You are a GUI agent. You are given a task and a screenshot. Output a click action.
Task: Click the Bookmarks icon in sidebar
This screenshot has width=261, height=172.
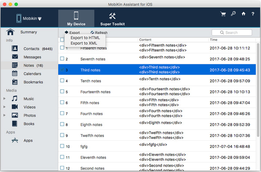click(x=15, y=82)
